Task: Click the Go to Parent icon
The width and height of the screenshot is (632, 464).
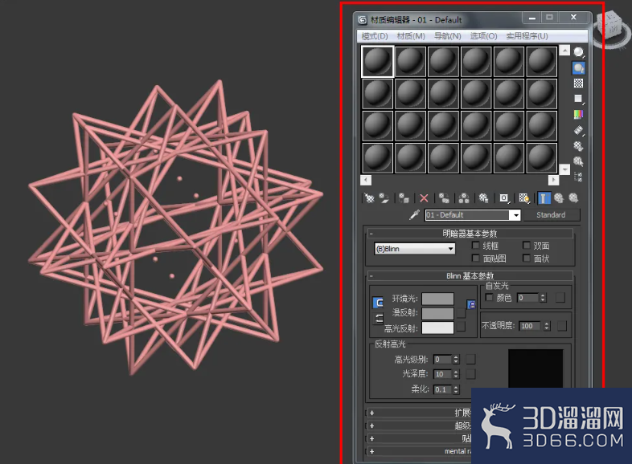Action: point(559,198)
